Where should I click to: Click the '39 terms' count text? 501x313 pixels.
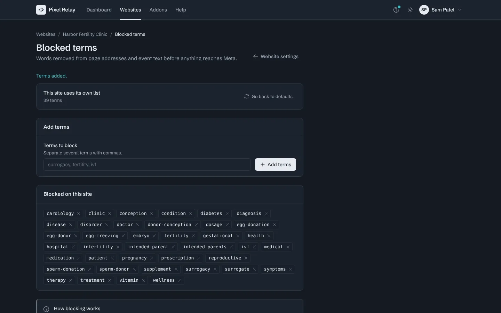pyautogui.click(x=53, y=101)
